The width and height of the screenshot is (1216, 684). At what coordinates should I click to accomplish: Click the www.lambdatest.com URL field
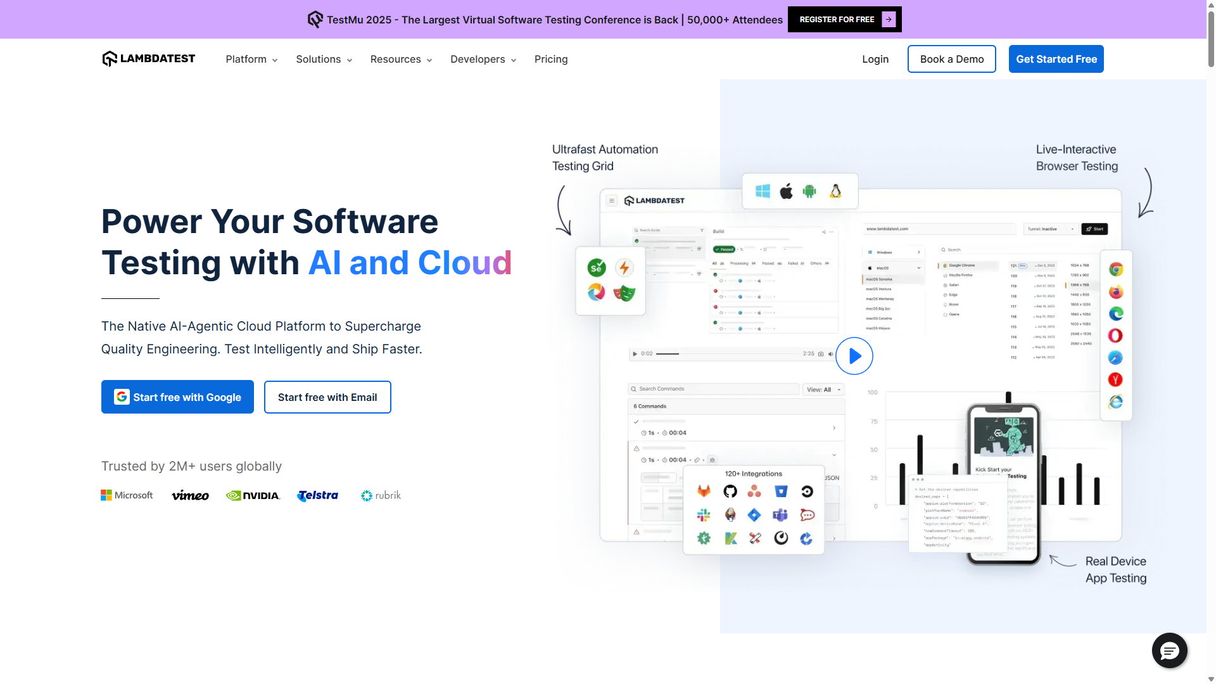coord(939,229)
